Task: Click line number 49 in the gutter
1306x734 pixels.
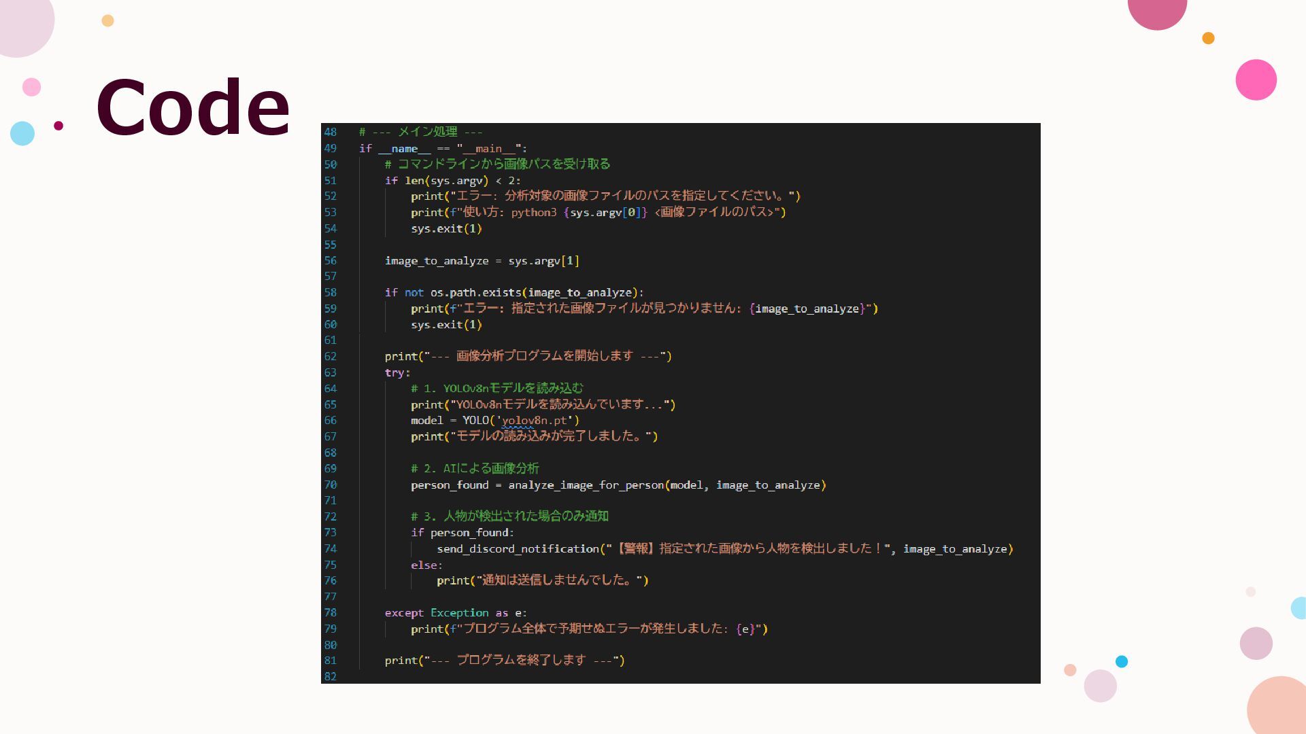Action: tap(330, 148)
